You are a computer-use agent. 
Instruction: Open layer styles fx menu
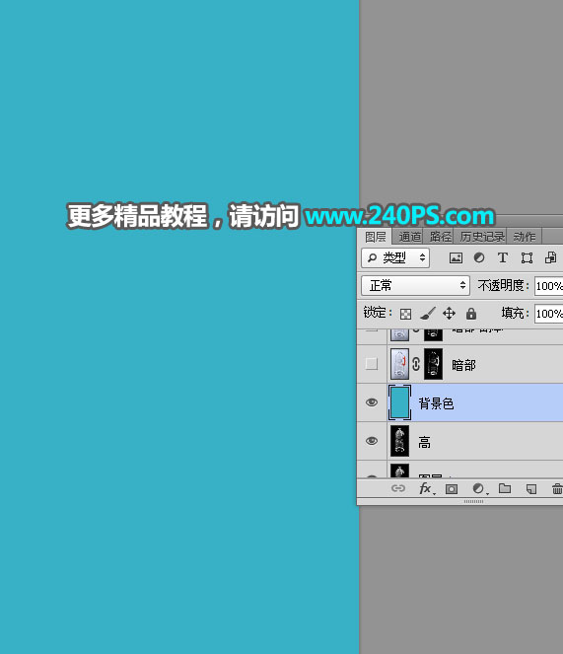[x=426, y=488]
